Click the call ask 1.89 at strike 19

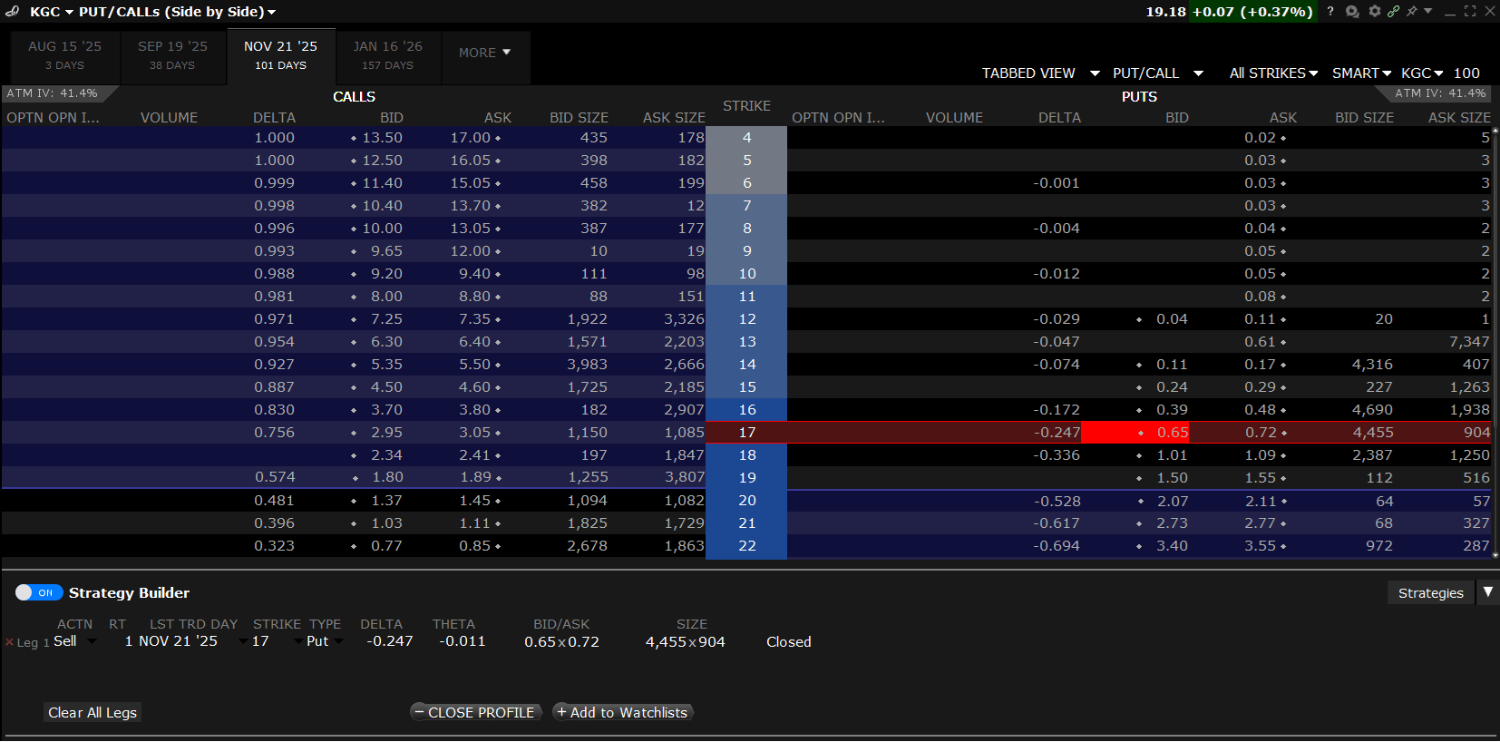474,478
